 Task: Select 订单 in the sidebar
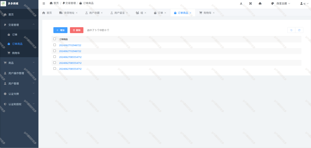coord(19,35)
